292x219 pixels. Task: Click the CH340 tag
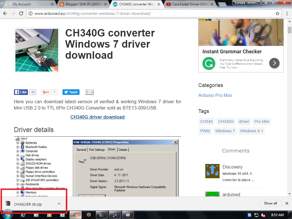pos(206,121)
